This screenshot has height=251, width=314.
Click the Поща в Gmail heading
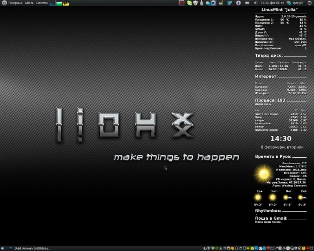click(271, 218)
